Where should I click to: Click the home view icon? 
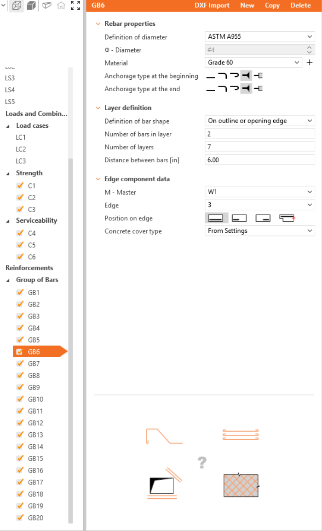pos(61,6)
